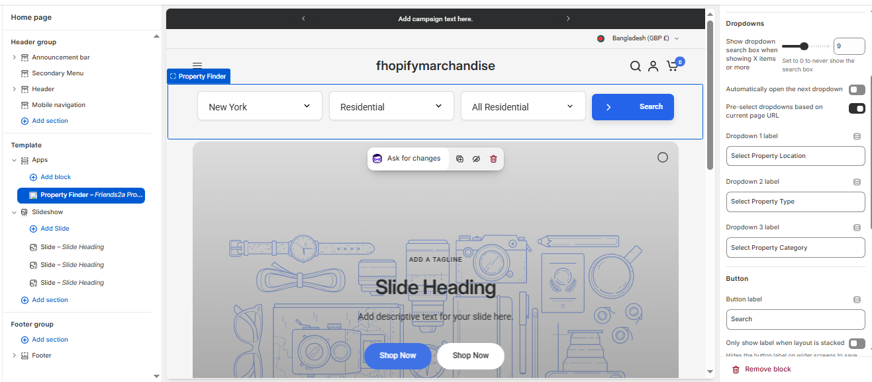
Task: Delete block using red trash icon in toolbar
Action: tap(493, 159)
